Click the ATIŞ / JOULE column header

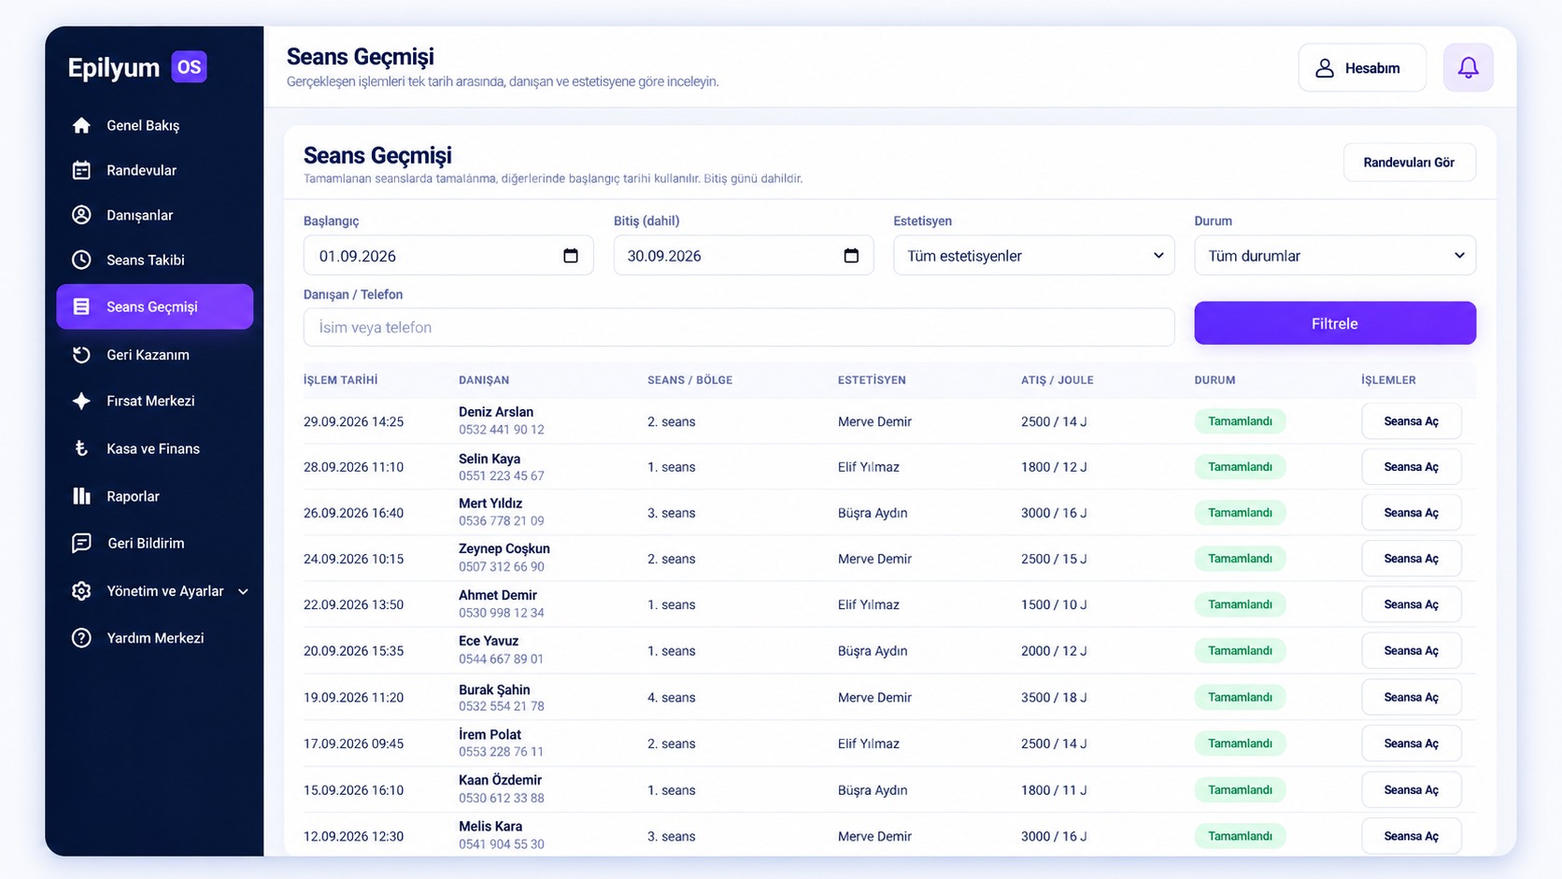pyautogui.click(x=1057, y=380)
